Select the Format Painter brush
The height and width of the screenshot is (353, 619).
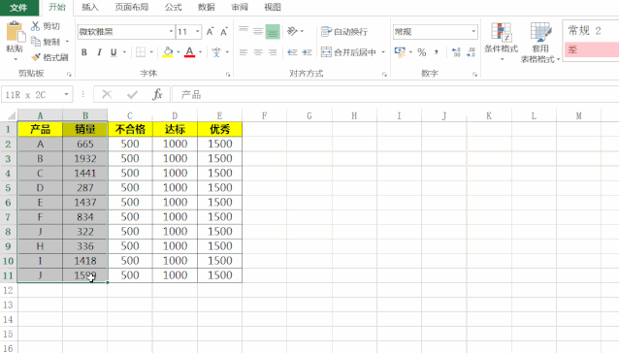point(36,57)
